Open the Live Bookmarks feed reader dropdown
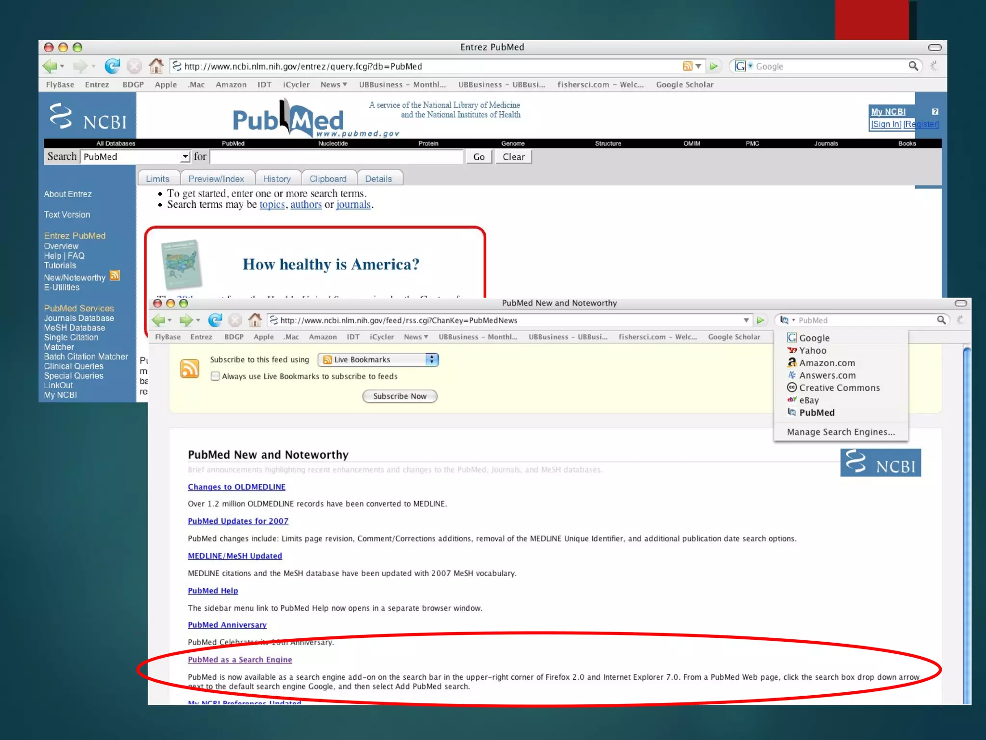 click(378, 359)
